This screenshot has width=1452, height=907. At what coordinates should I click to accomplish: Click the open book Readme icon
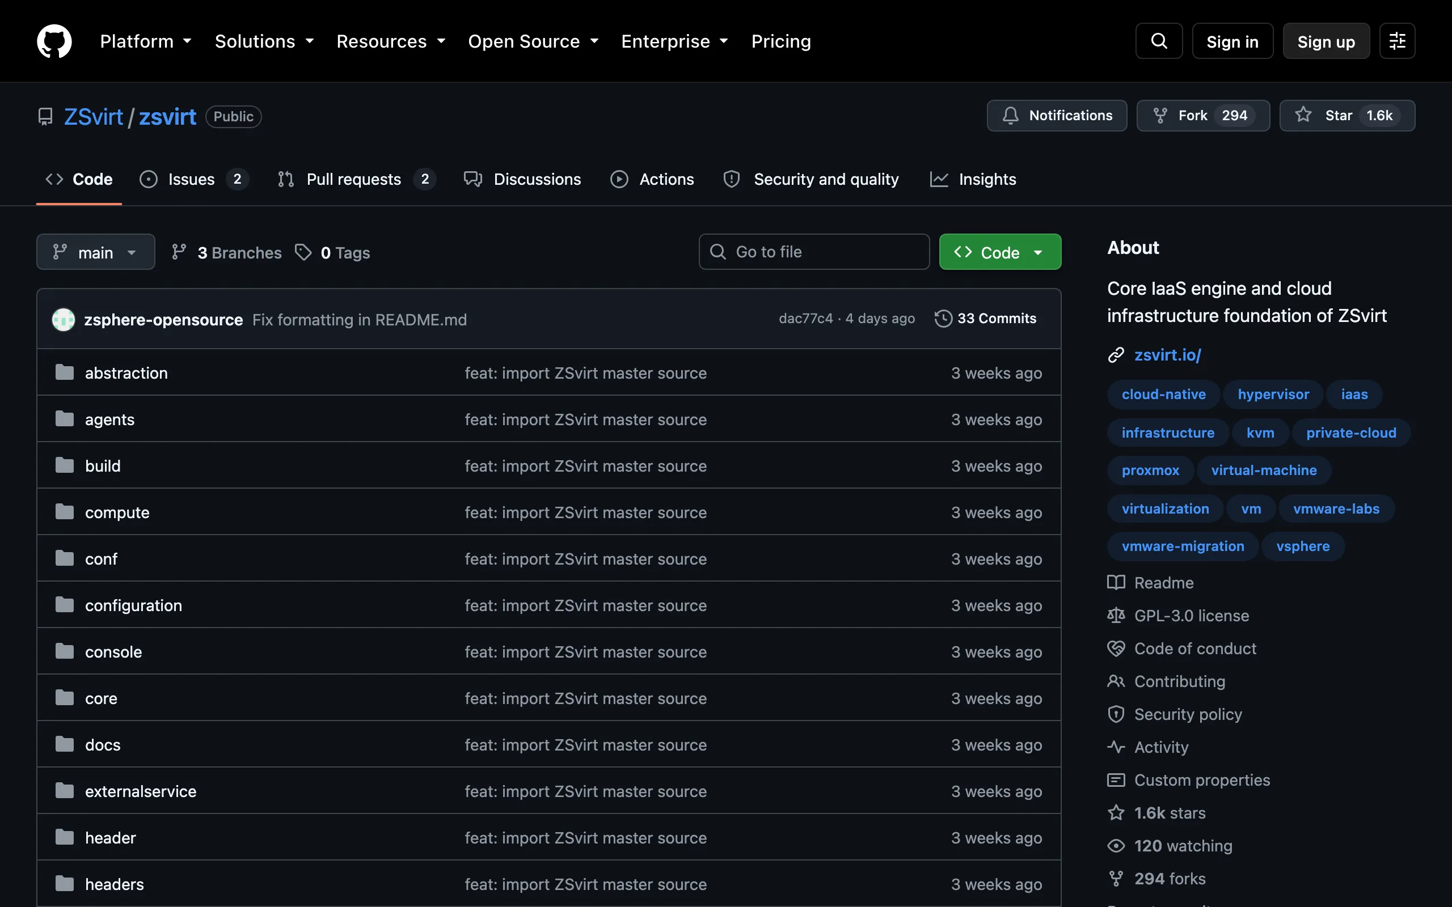(x=1116, y=583)
